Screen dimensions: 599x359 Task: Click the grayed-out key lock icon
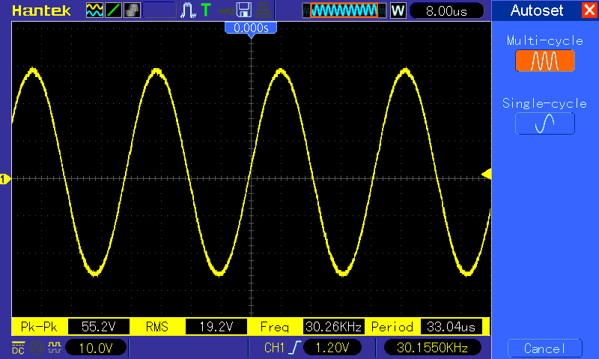(x=226, y=10)
